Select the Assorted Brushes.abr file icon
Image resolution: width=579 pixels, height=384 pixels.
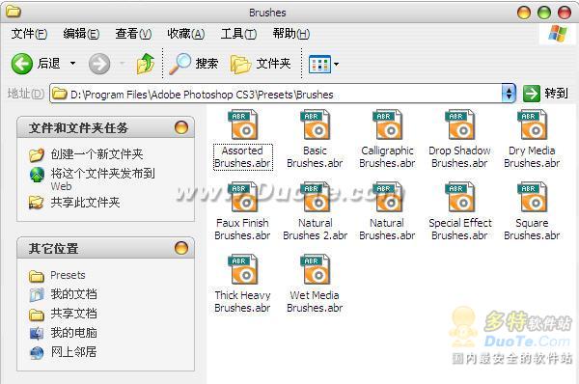pyautogui.click(x=242, y=124)
